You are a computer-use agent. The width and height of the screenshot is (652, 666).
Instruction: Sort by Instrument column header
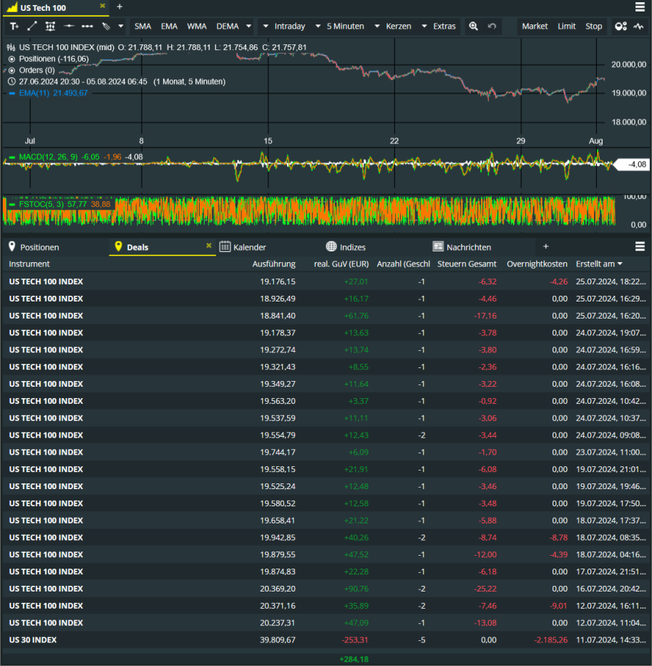pos(29,264)
